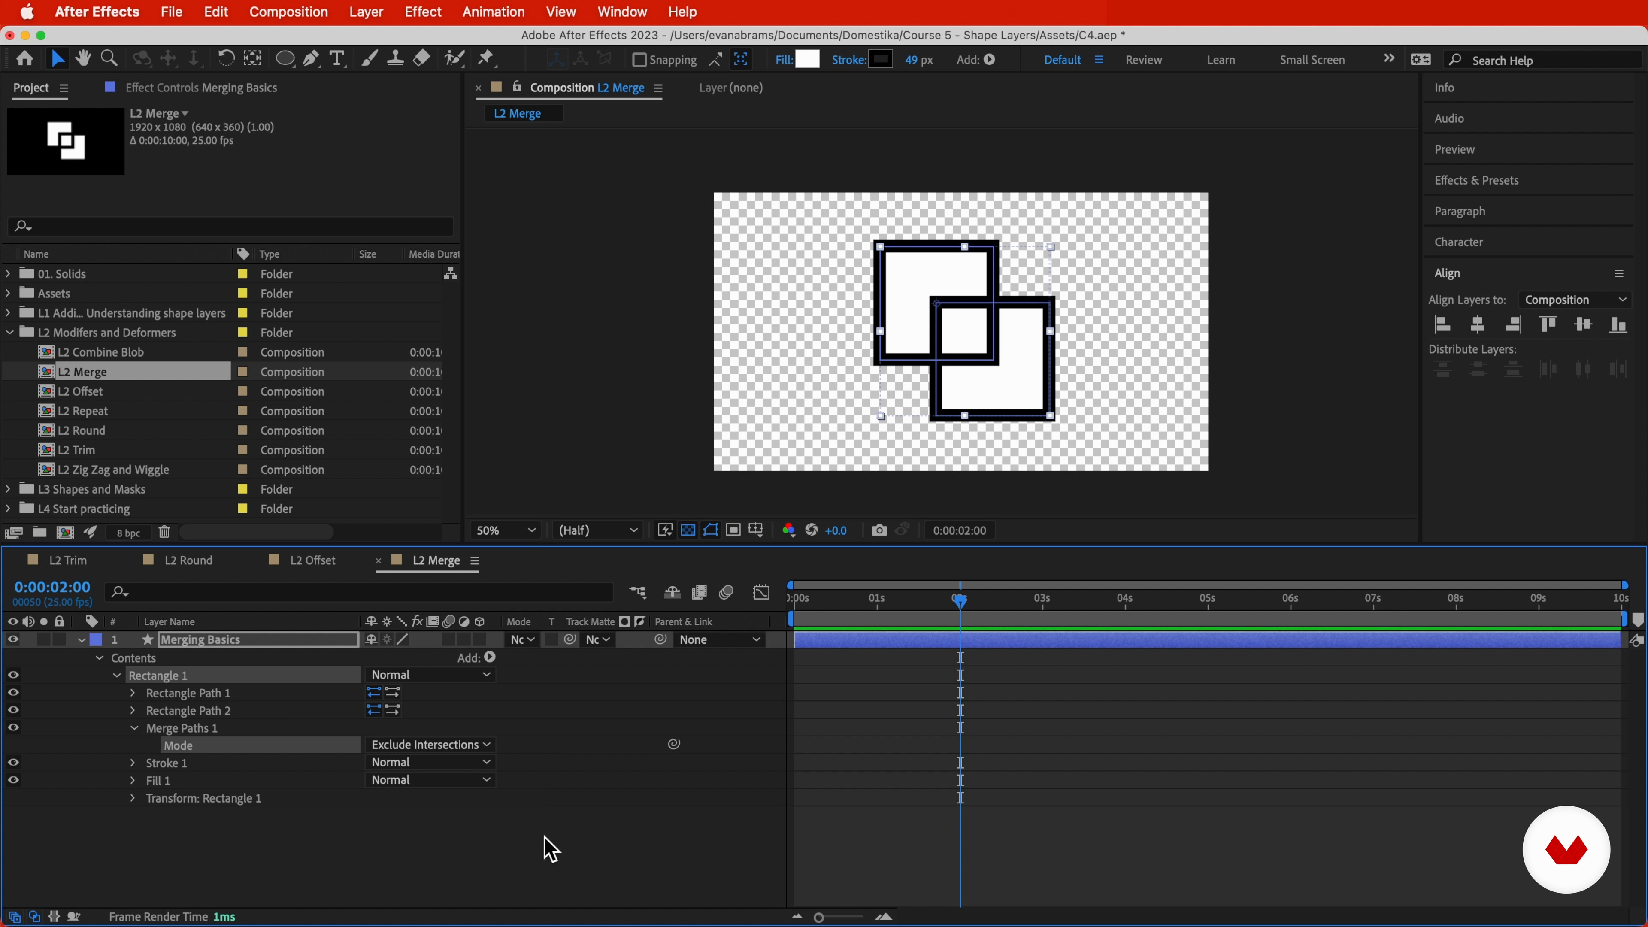Collapse the L2 Modifers and Deformers folder

click(9, 333)
